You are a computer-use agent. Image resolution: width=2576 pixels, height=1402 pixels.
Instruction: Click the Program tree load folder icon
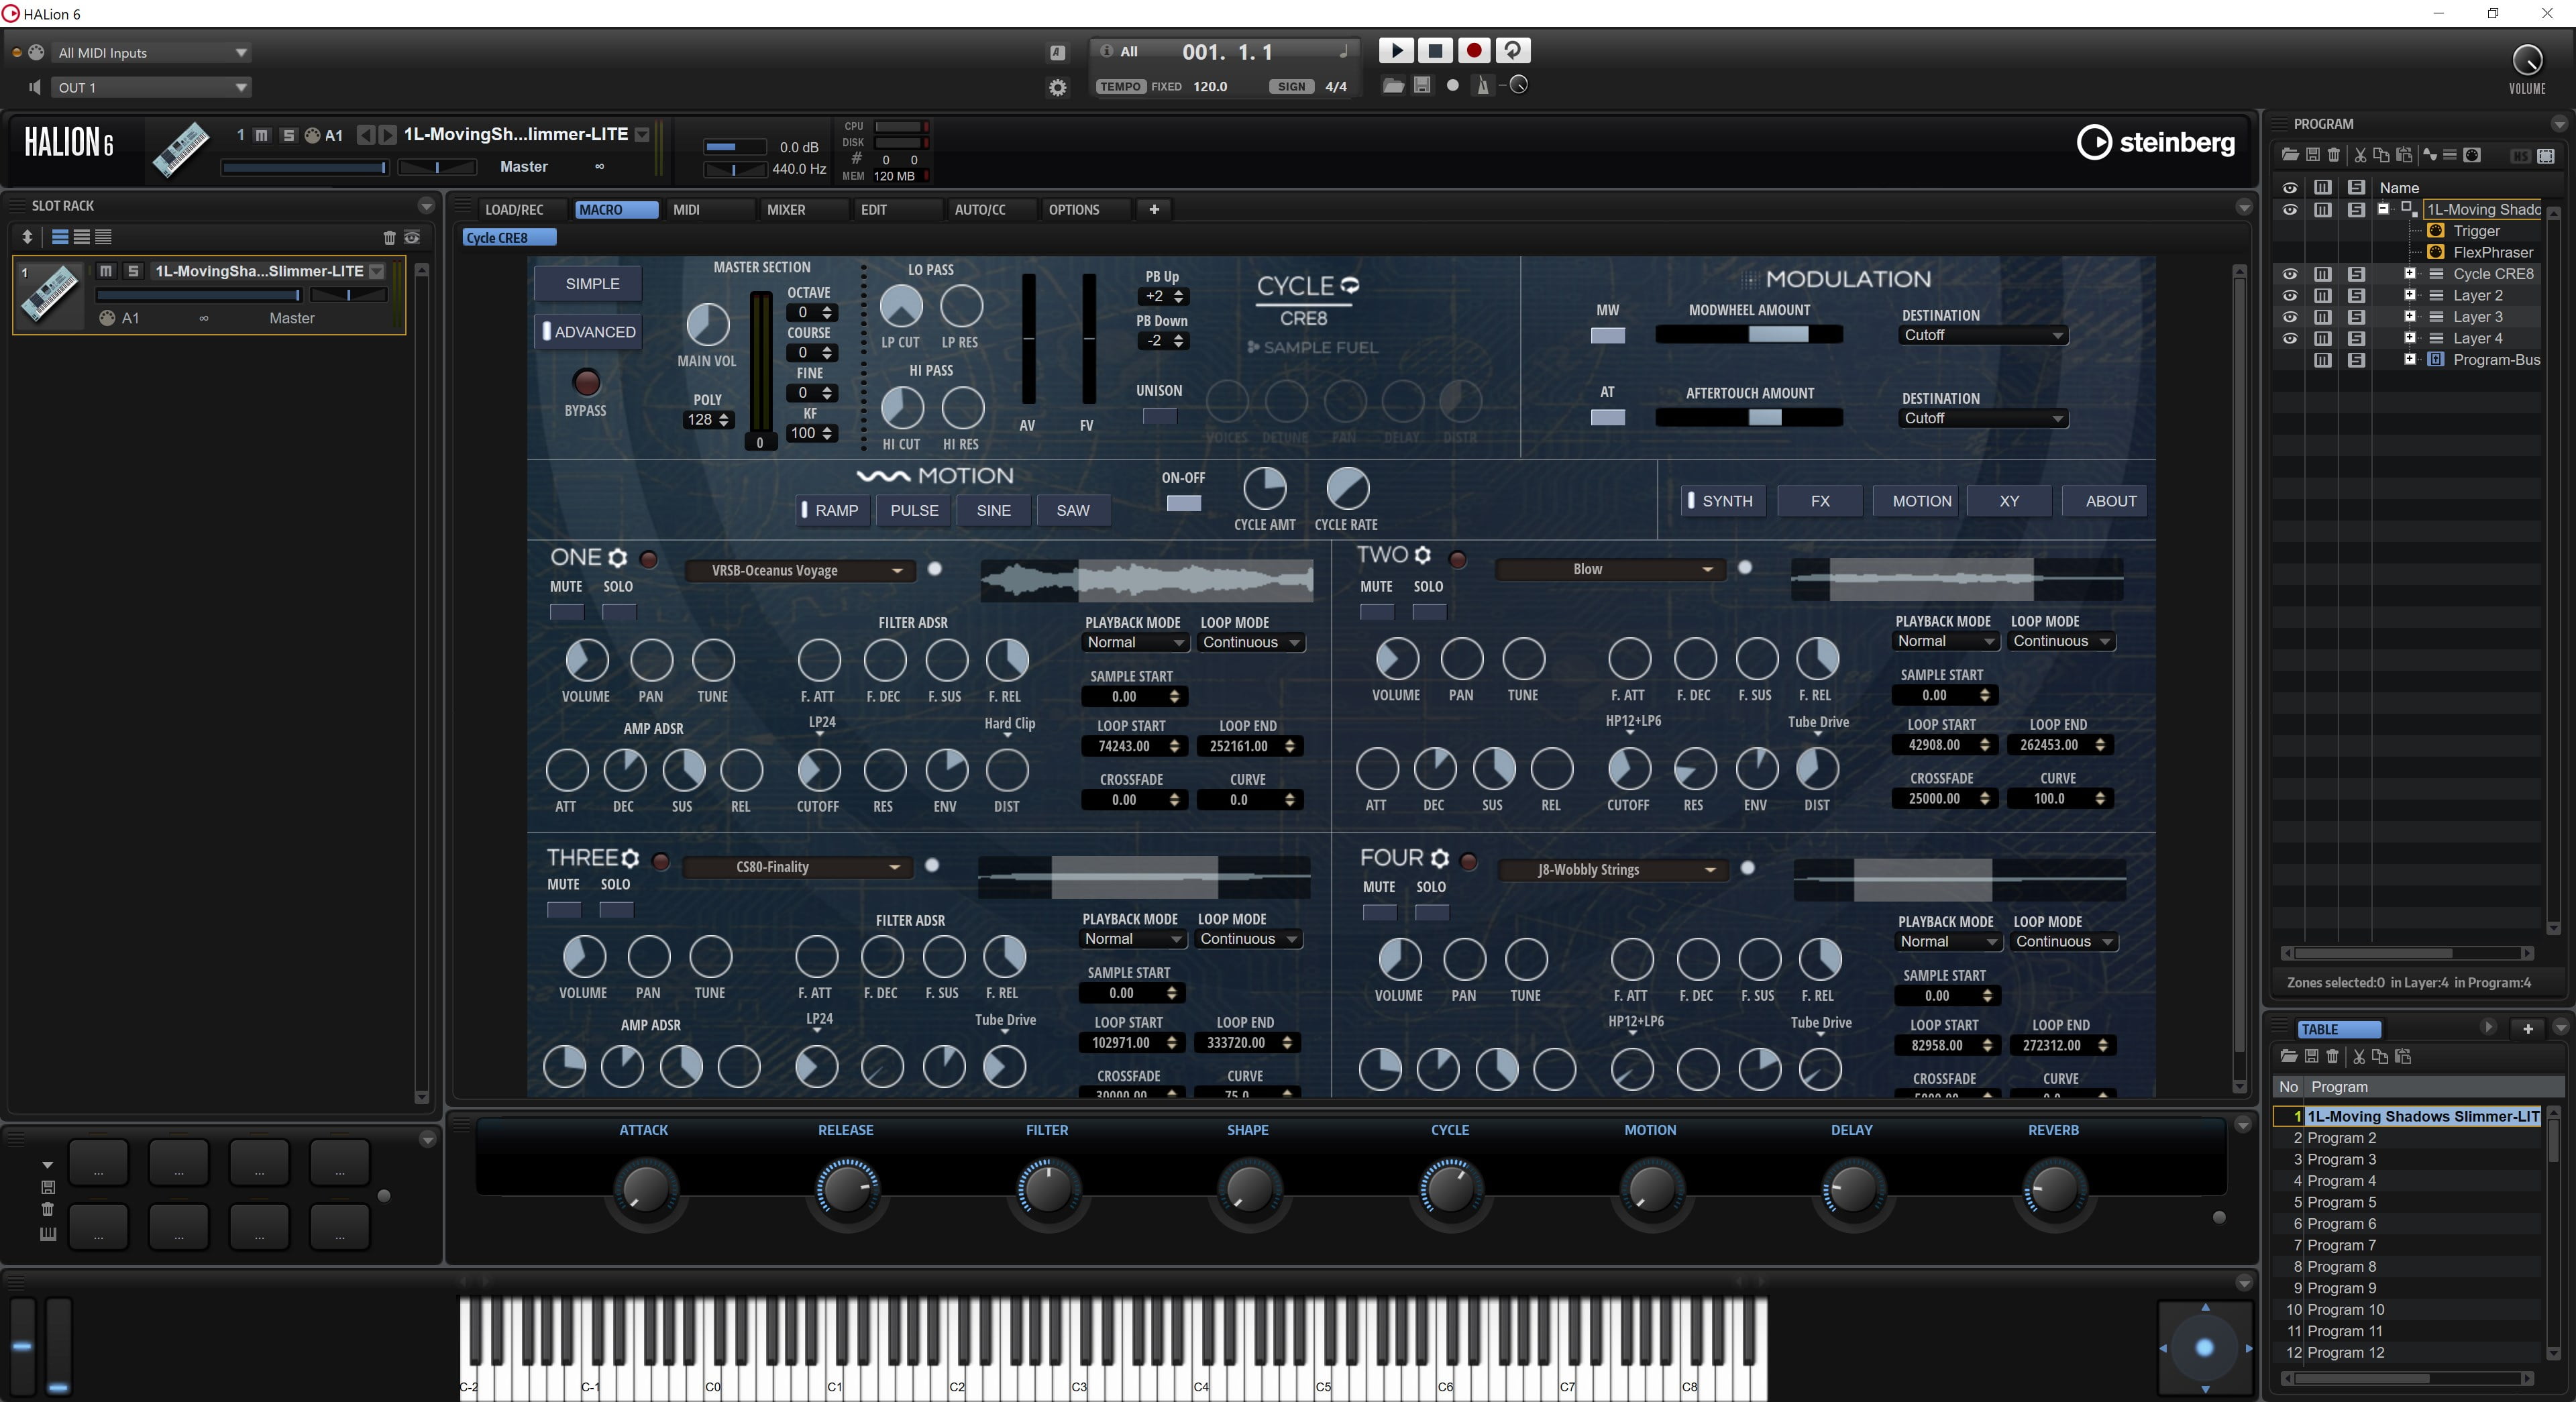(2289, 155)
